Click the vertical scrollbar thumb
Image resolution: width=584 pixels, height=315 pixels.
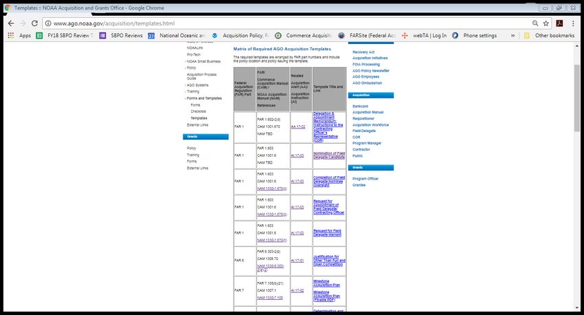tap(577, 98)
